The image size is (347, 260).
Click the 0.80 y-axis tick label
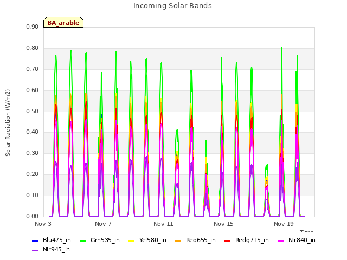tap(33, 48)
